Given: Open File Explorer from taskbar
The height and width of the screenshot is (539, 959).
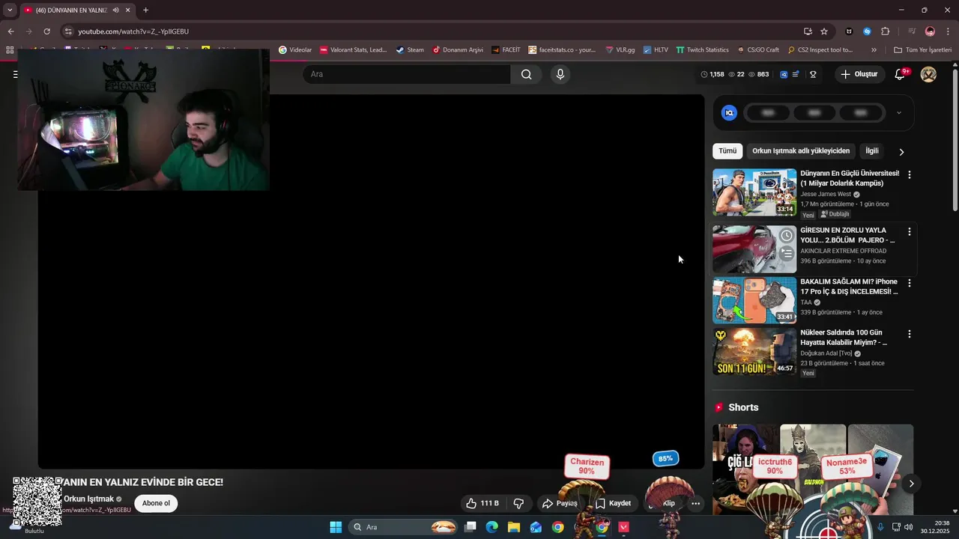Looking at the screenshot, I should (x=513, y=527).
